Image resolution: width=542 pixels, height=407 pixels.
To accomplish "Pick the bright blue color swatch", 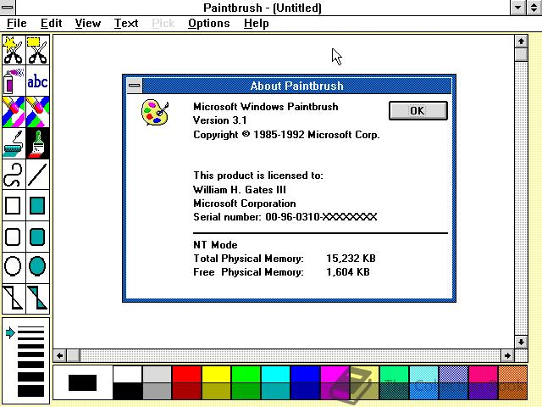I will [306, 374].
